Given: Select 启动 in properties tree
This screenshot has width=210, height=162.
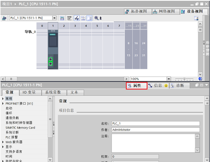Looking at the screenshot, I should (9, 108).
